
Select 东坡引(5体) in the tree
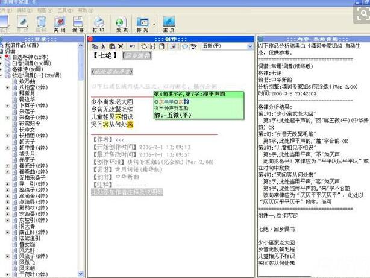[x=33, y=220]
